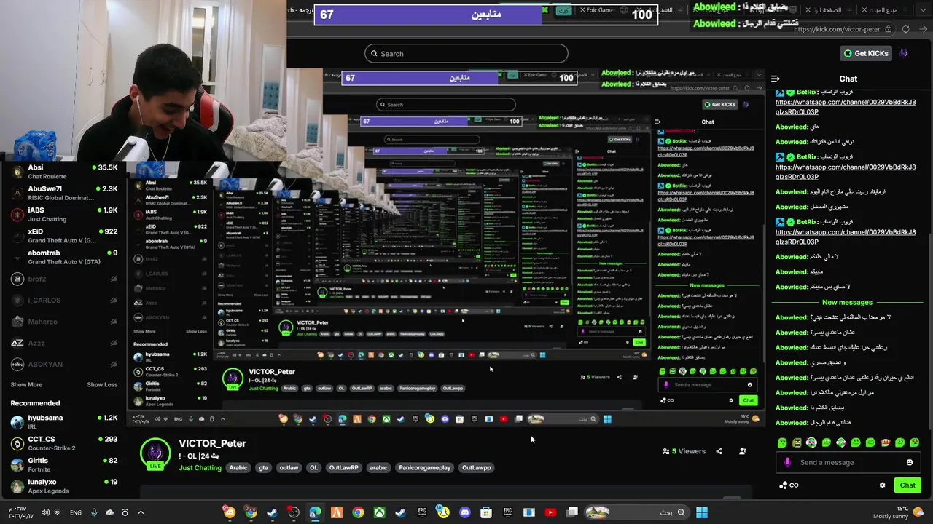Click the red mushroom emote in chat bar

click(x=885, y=442)
